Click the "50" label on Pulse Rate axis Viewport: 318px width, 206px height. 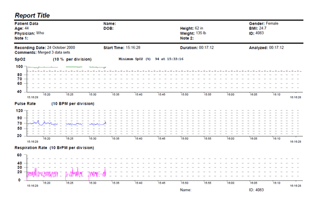19,129
